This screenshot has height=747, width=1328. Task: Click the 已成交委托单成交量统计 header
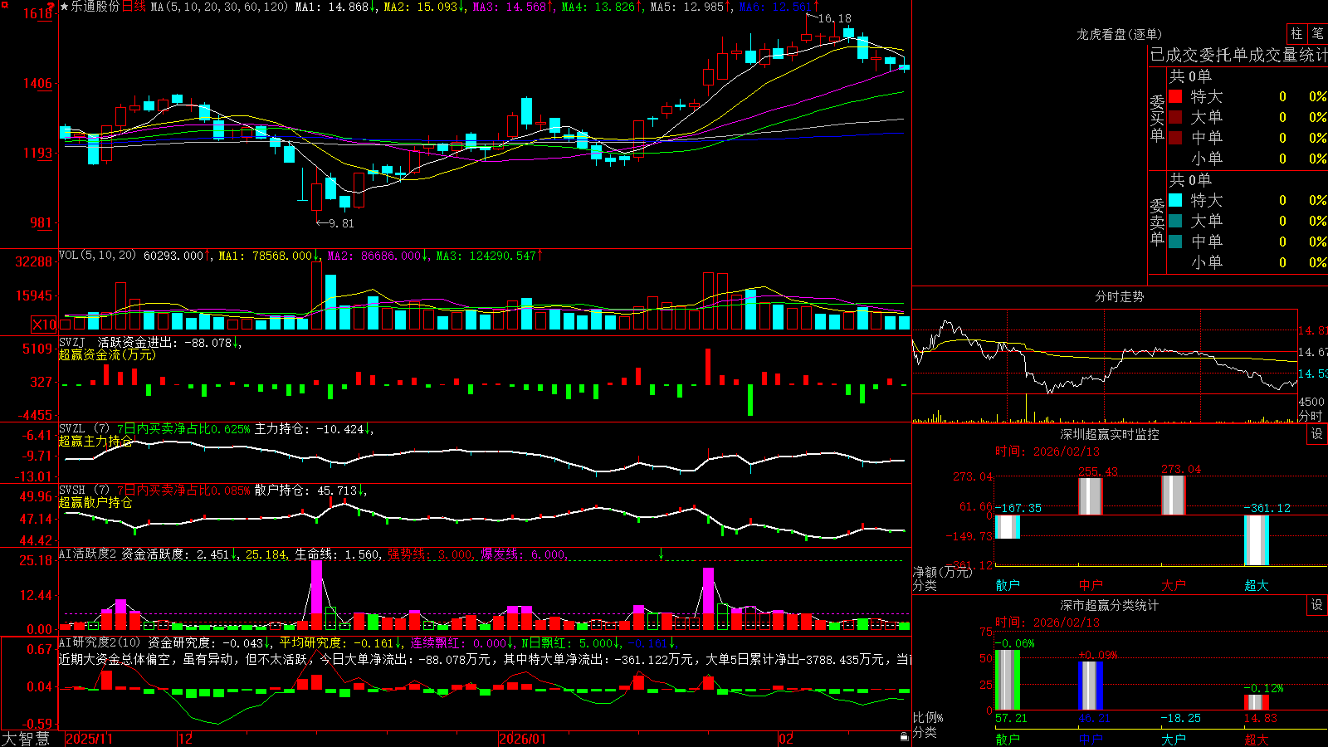(1238, 55)
